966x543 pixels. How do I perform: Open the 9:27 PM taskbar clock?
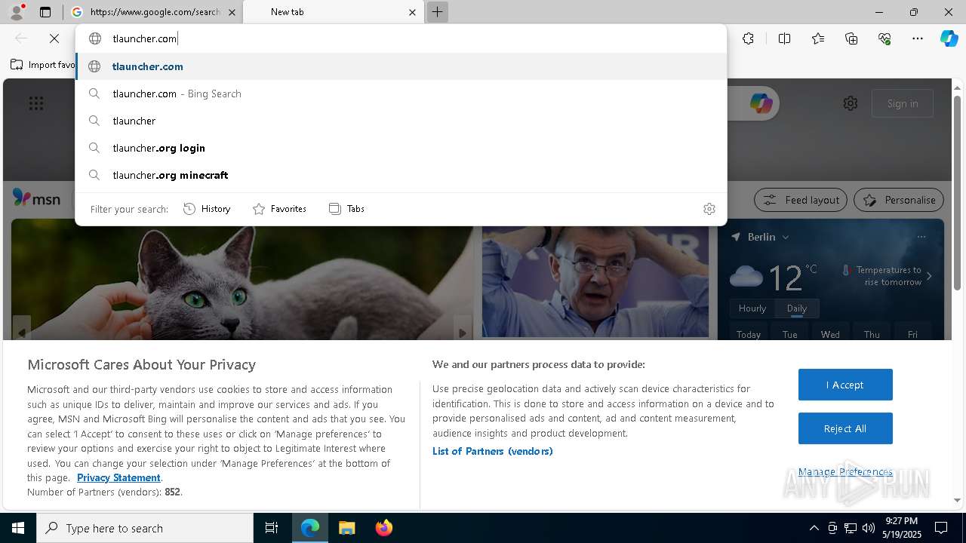click(x=901, y=528)
